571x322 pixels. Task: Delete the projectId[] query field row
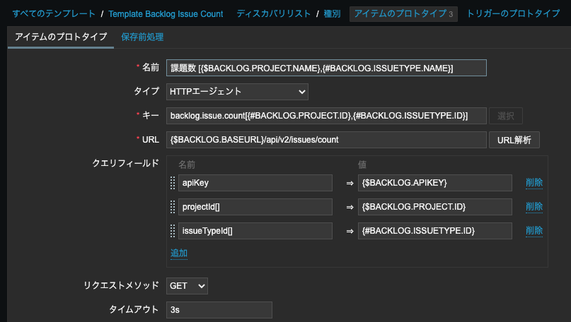point(534,206)
